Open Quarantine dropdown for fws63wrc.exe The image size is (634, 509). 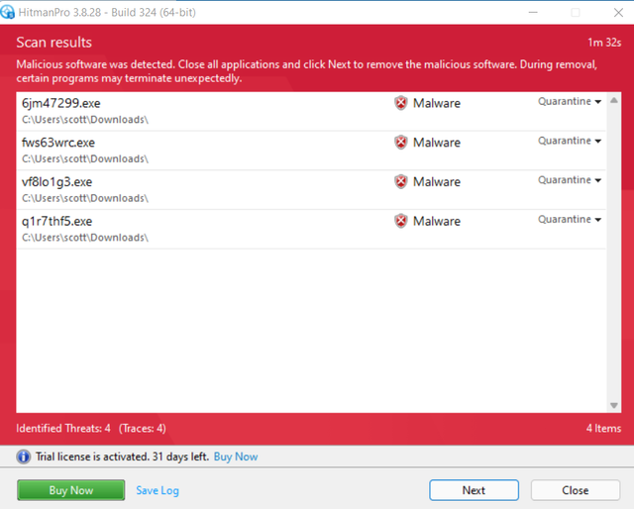point(570,141)
